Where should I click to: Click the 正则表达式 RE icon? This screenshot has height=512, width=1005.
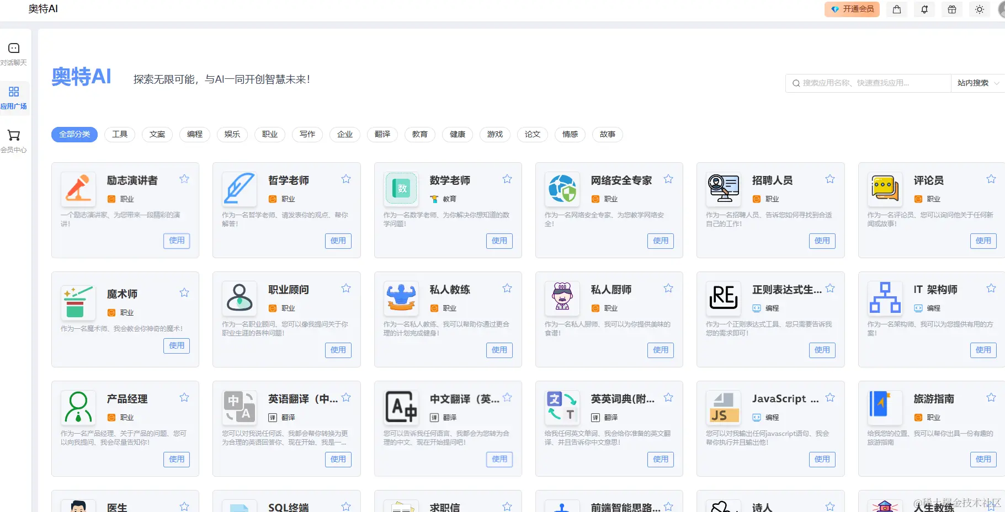click(x=724, y=298)
